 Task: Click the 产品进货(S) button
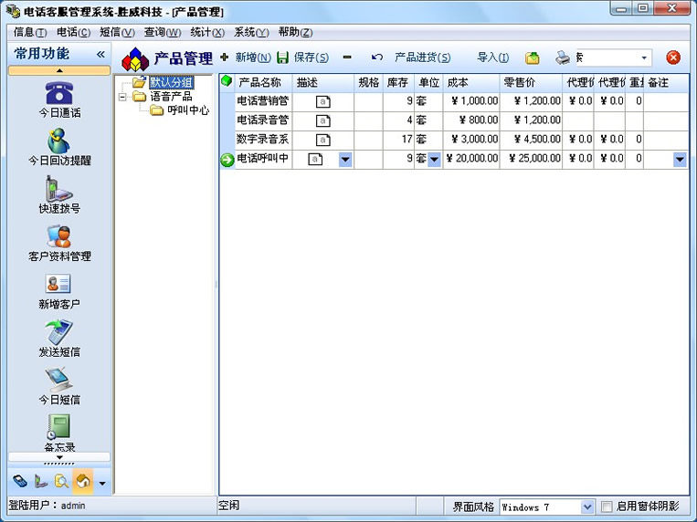coord(420,57)
